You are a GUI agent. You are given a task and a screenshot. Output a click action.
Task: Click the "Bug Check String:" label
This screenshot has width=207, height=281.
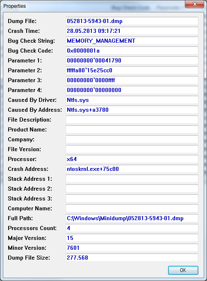pos(31,41)
